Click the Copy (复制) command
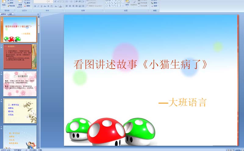The image size is (244, 151). tap(10, 3)
